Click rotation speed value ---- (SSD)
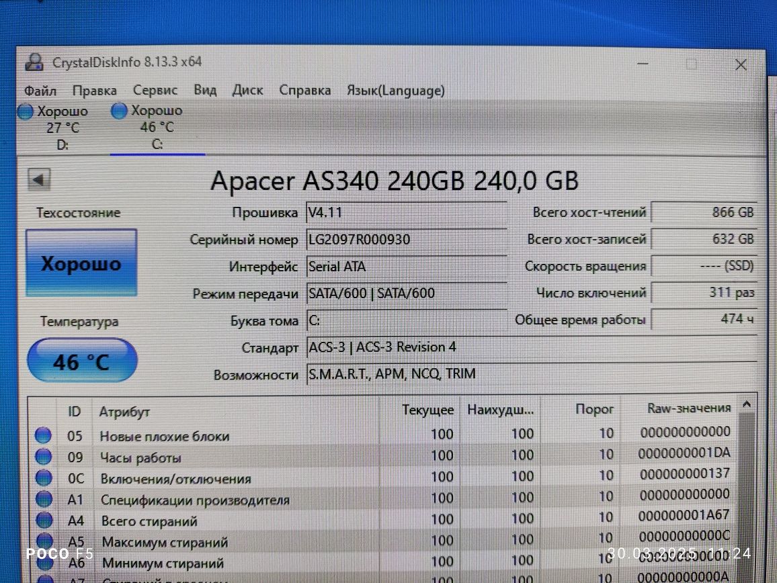This screenshot has height=583, width=777. point(704,266)
